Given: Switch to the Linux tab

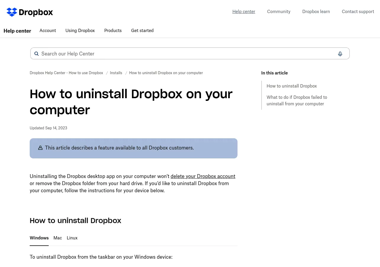Looking at the screenshot, I should (72, 238).
